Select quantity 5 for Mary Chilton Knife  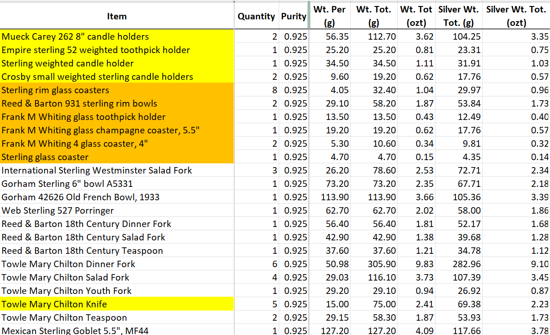coord(257,304)
